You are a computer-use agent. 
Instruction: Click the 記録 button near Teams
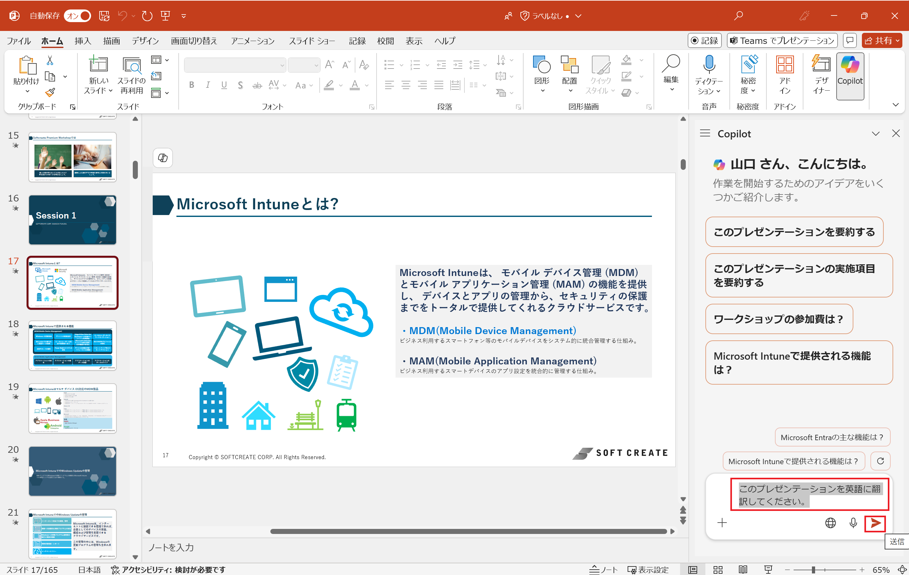click(x=704, y=41)
